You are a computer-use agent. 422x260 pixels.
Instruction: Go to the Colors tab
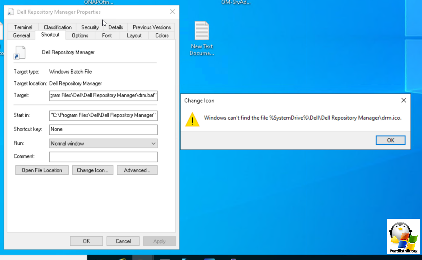click(x=162, y=35)
